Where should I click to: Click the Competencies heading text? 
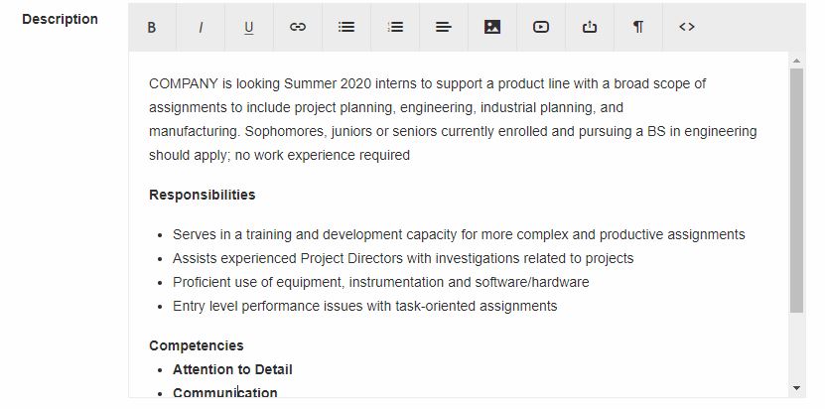(x=197, y=345)
